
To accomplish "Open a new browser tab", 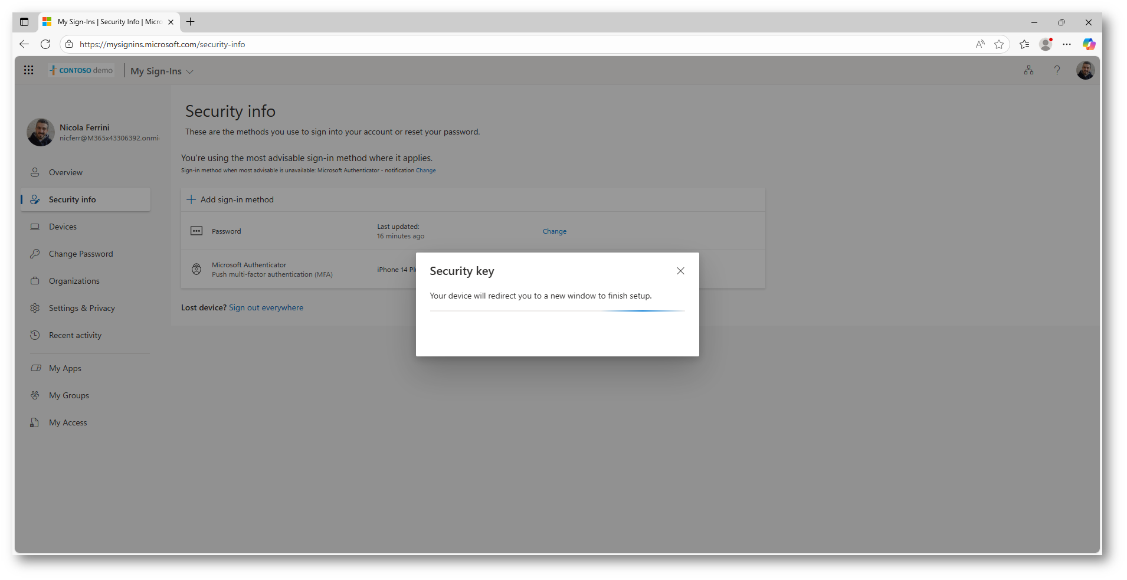I will coord(190,22).
